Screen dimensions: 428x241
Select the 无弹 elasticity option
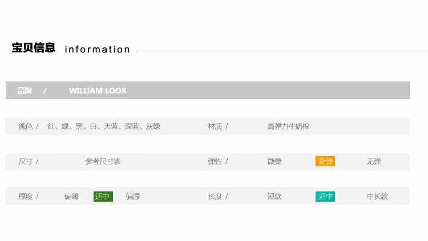374,162
